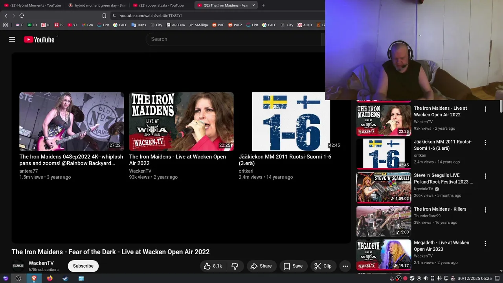
Task: Open Steam from the taskbar
Action: click(65, 278)
